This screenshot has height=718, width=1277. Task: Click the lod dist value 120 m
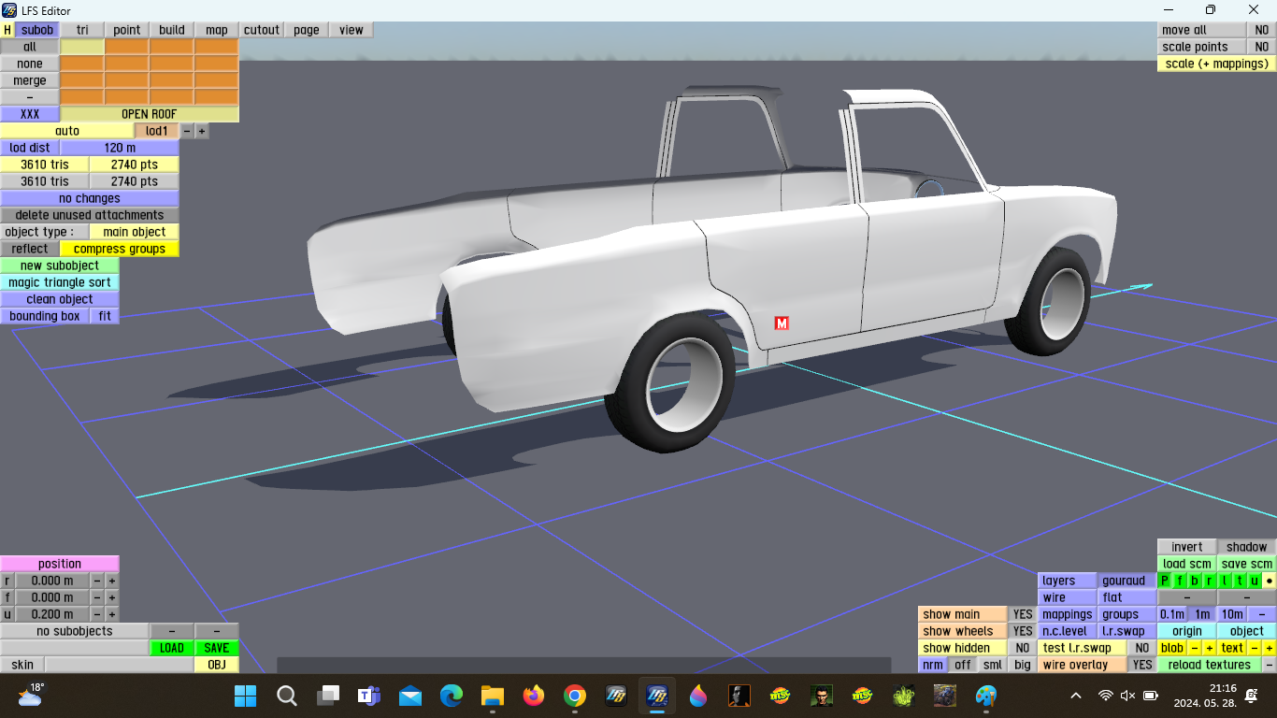120,148
